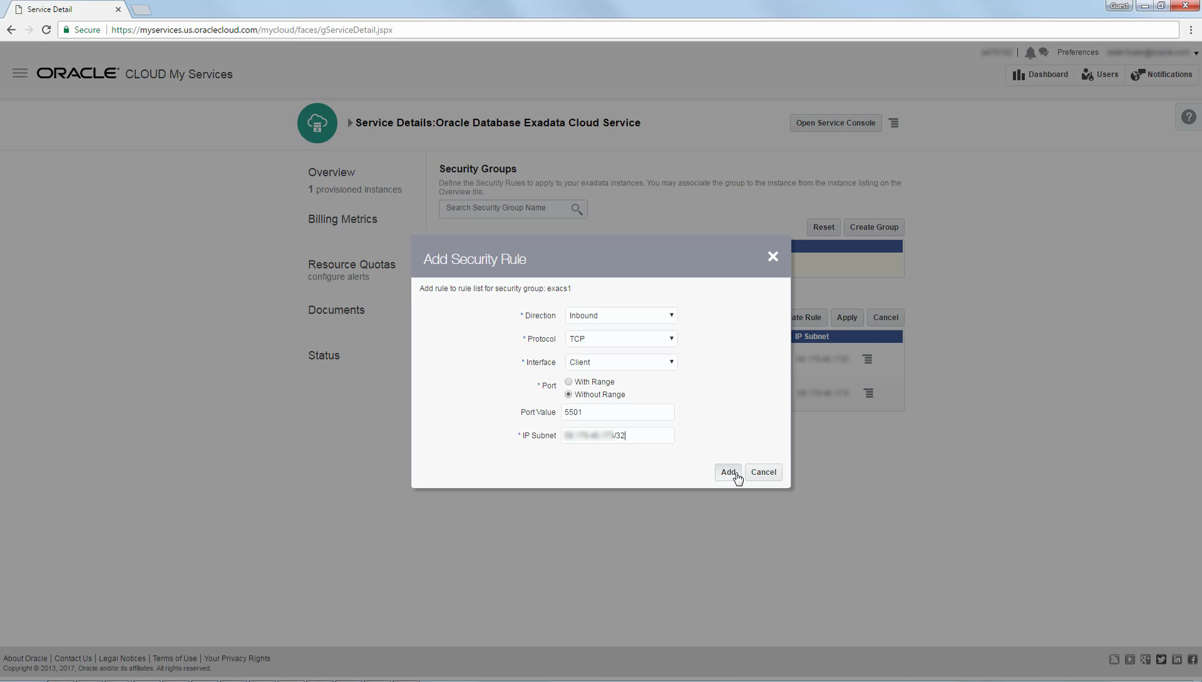Expand the user account dropdown arrow

(x=1196, y=54)
